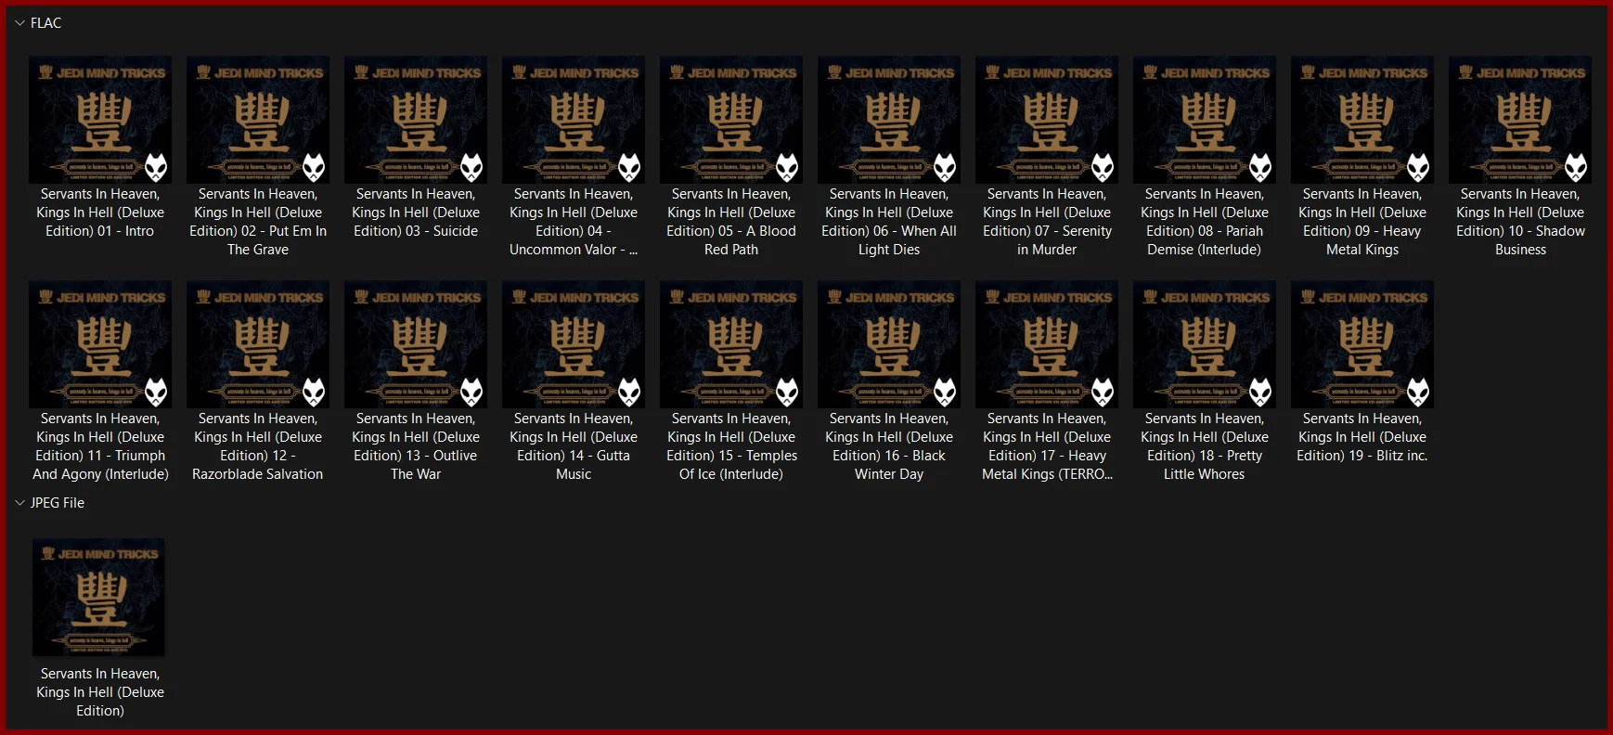Click the 03 - Suicide track icon

[416, 120]
